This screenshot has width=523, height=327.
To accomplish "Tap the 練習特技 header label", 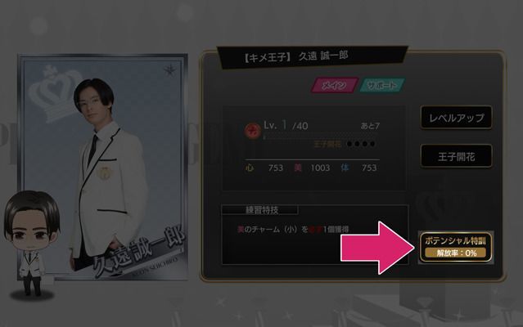I will click(x=260, y=210).
